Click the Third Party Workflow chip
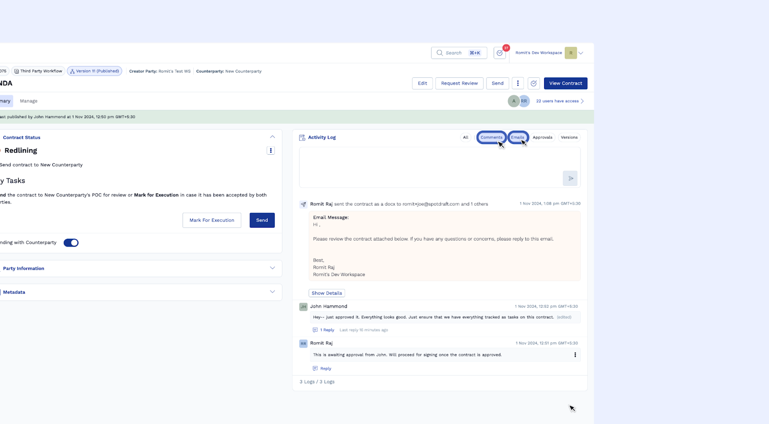Image resolution: width=769 pixels, height=424 pixels. 38,71
